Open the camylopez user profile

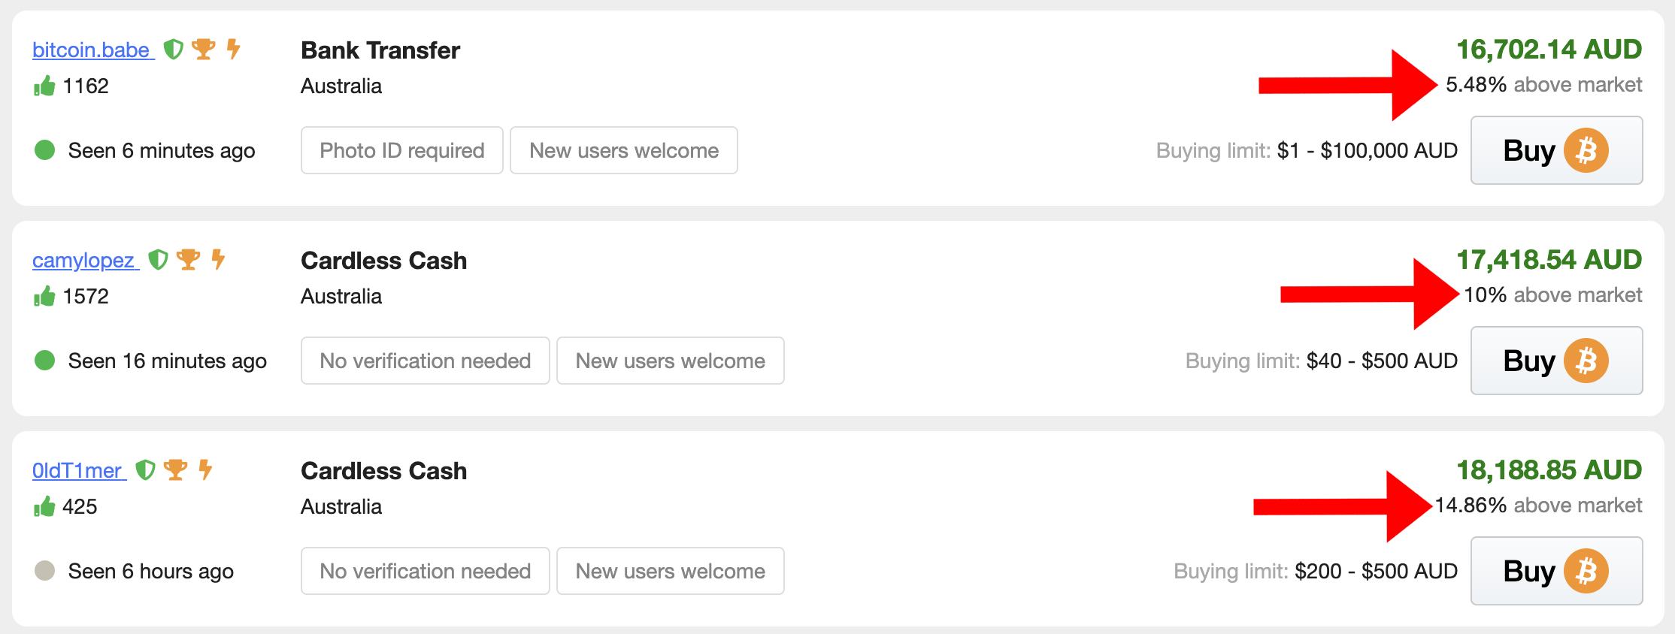(84, 261)
